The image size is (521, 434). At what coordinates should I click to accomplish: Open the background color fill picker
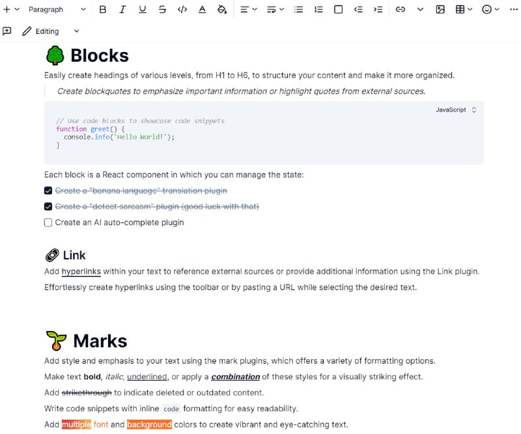tap(222, 9)
